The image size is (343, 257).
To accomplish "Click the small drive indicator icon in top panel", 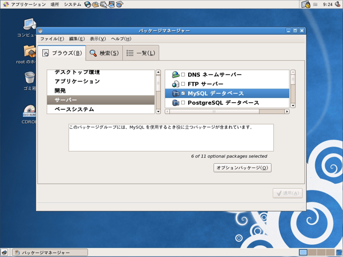I will (315, 4).
